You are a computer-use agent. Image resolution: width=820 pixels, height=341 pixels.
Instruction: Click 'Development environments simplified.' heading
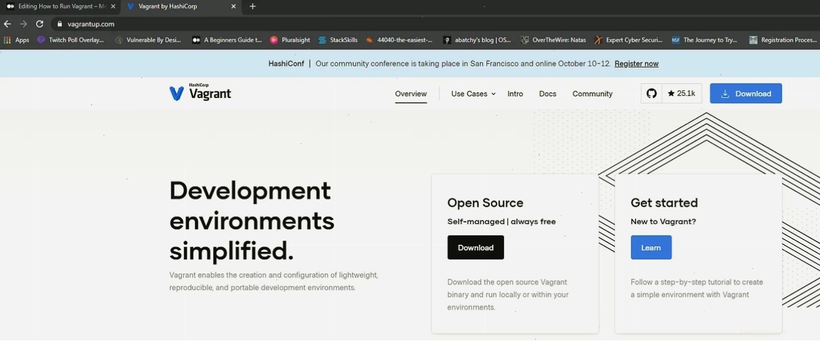click(x=252, y=221)
